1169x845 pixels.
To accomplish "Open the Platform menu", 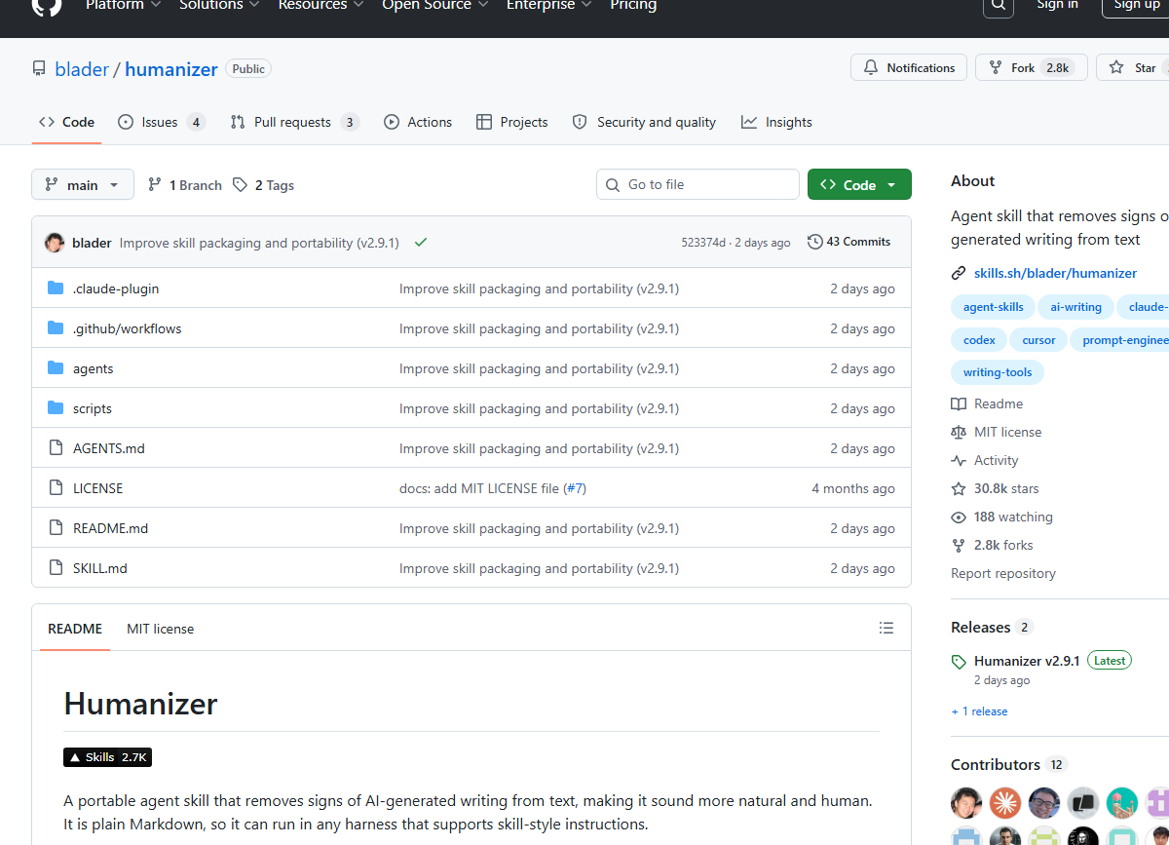I will click(122, 5).
